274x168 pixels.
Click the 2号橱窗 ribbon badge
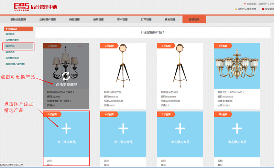109,46
